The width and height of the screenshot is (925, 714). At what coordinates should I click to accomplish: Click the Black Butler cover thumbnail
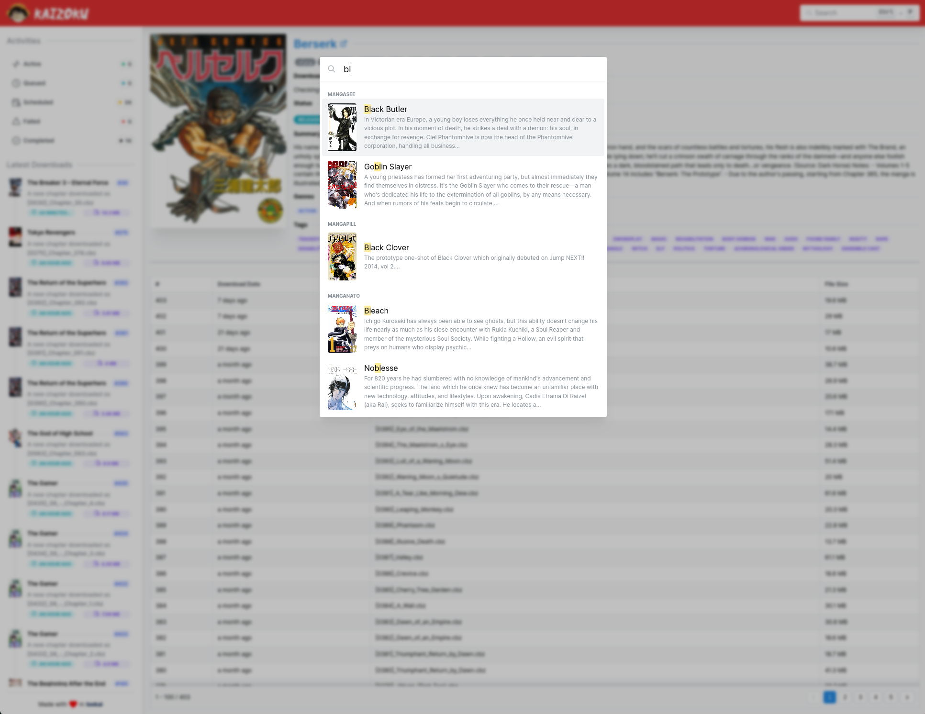tap(342, 127)
